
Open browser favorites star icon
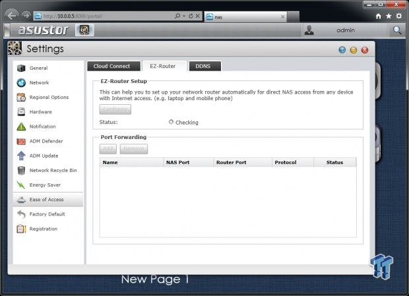click(389, 16)
